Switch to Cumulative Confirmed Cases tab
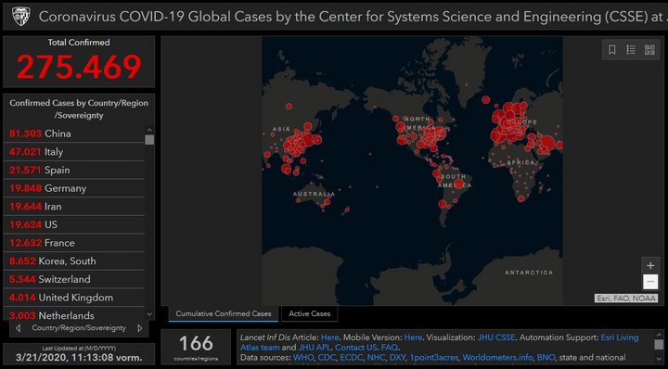The image size is (668, 369). [224, 313]
